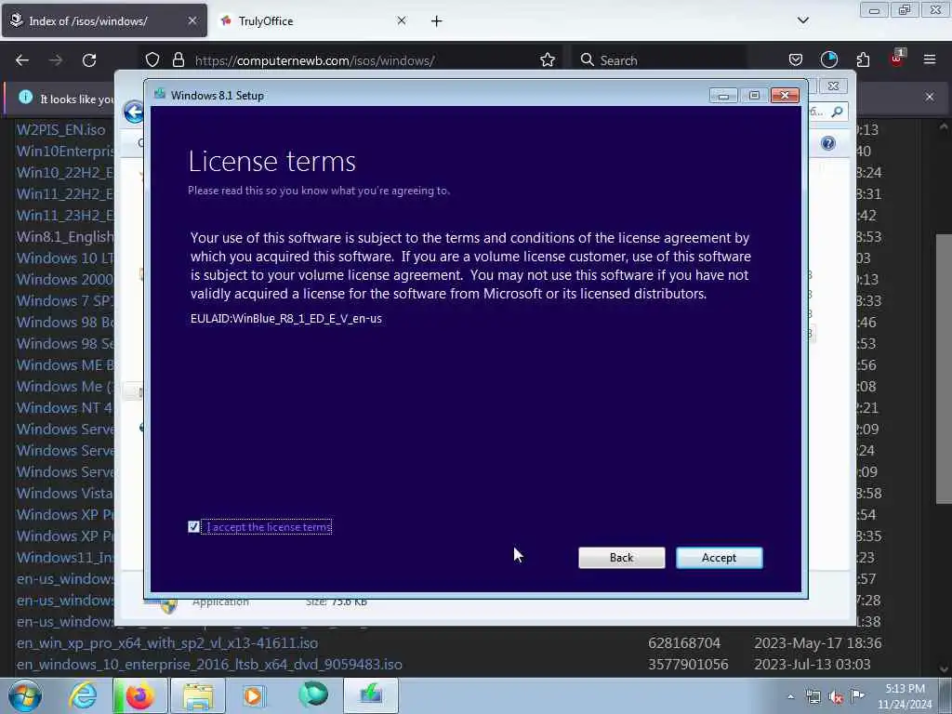This screenshot has height=714, width=952.
Task: Click the network tray icon
Action: (813, 697)
